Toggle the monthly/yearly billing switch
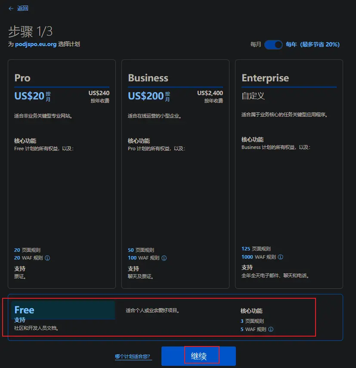Screen dimensions: 356x368 [273, 44]
